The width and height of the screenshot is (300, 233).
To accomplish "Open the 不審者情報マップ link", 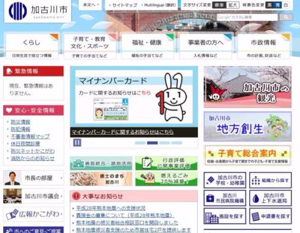I will pos(30,136).
